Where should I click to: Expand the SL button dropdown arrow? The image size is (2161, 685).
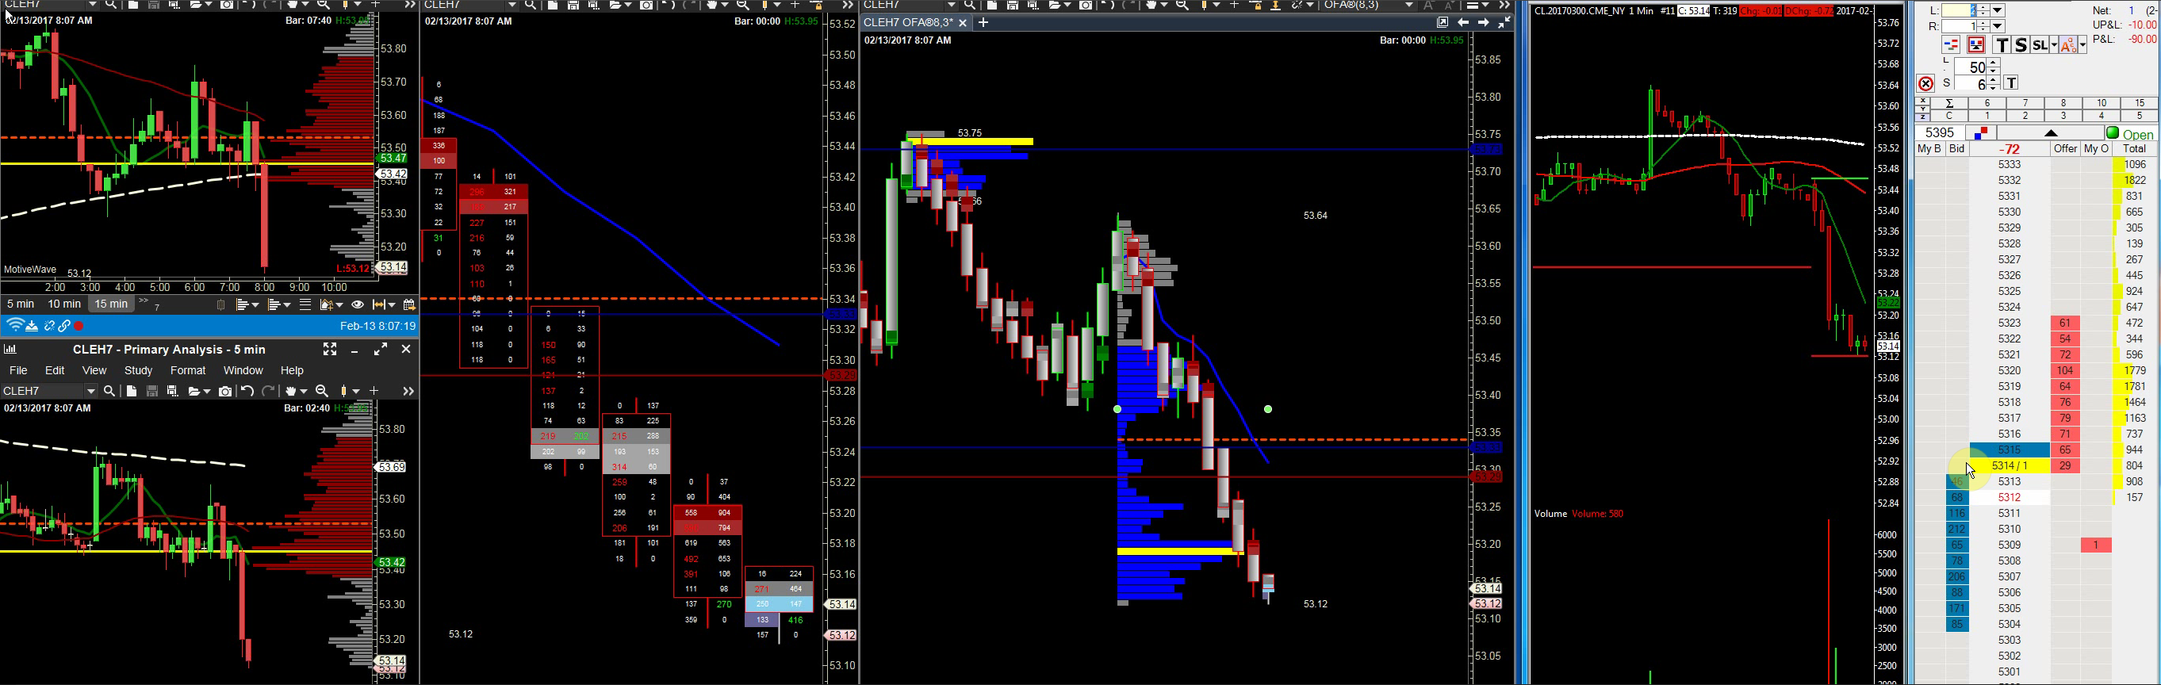point(2053,45)
